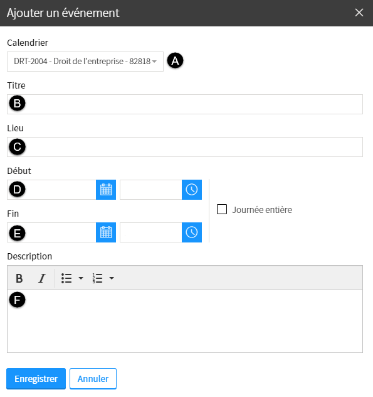Insert a bulleted list in Description
373x397 pixels.
point(66,278)
